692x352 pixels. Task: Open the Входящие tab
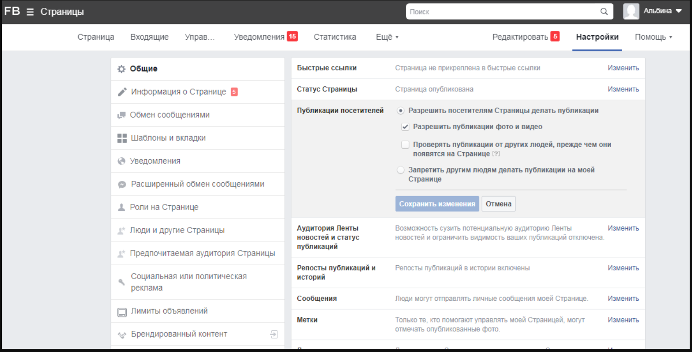[149, 37]
